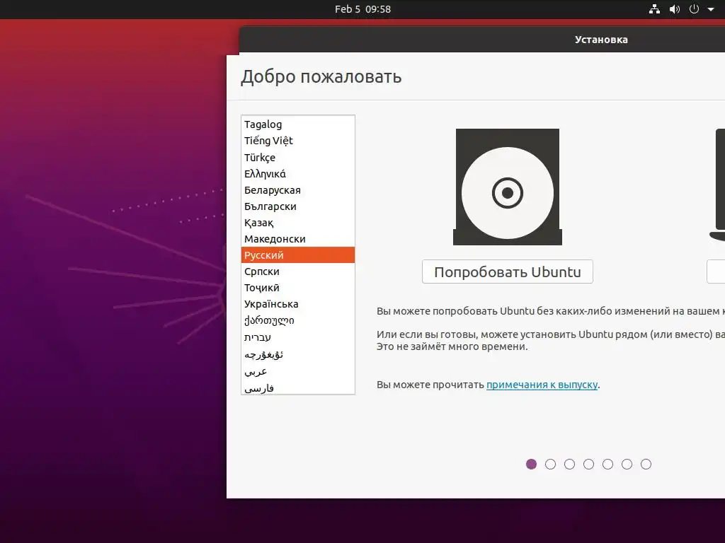725x543 pixels.
Task: Choose Hebrew עברית in the list
Action: tap(298, 337)
